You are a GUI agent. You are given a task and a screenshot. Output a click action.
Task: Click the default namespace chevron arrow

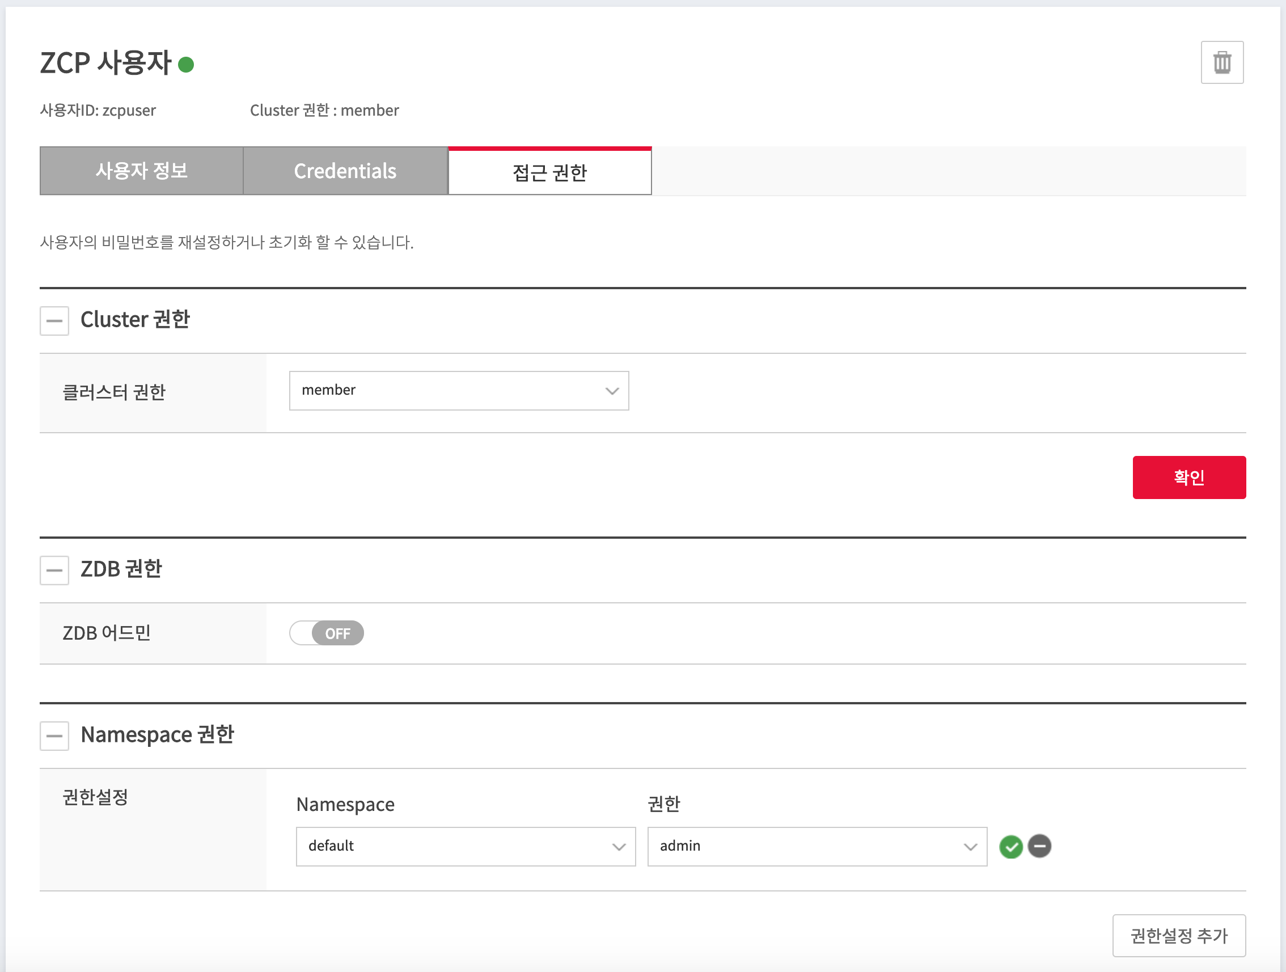(619, 847)
